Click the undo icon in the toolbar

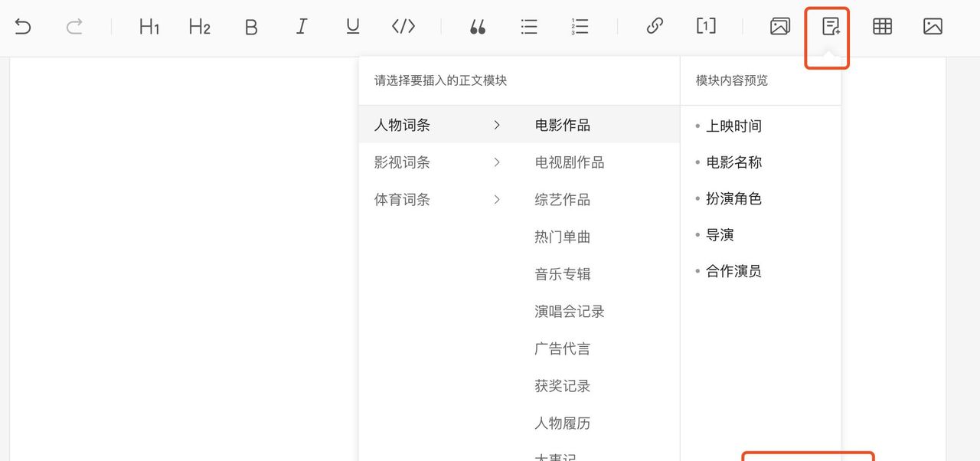[x=22, y=25]
